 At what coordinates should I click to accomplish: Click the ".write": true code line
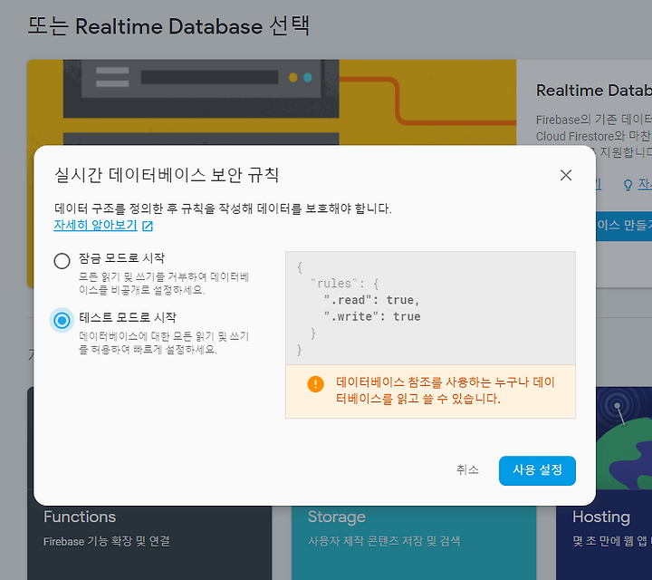click(372, 316)
